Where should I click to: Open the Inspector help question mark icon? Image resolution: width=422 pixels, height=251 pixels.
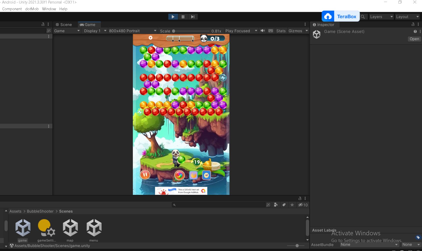415,31
